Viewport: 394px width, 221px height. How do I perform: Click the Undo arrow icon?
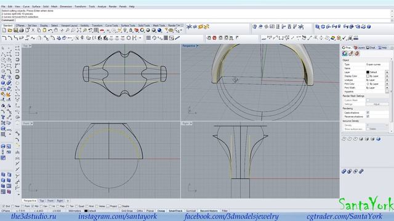point(50,30)
